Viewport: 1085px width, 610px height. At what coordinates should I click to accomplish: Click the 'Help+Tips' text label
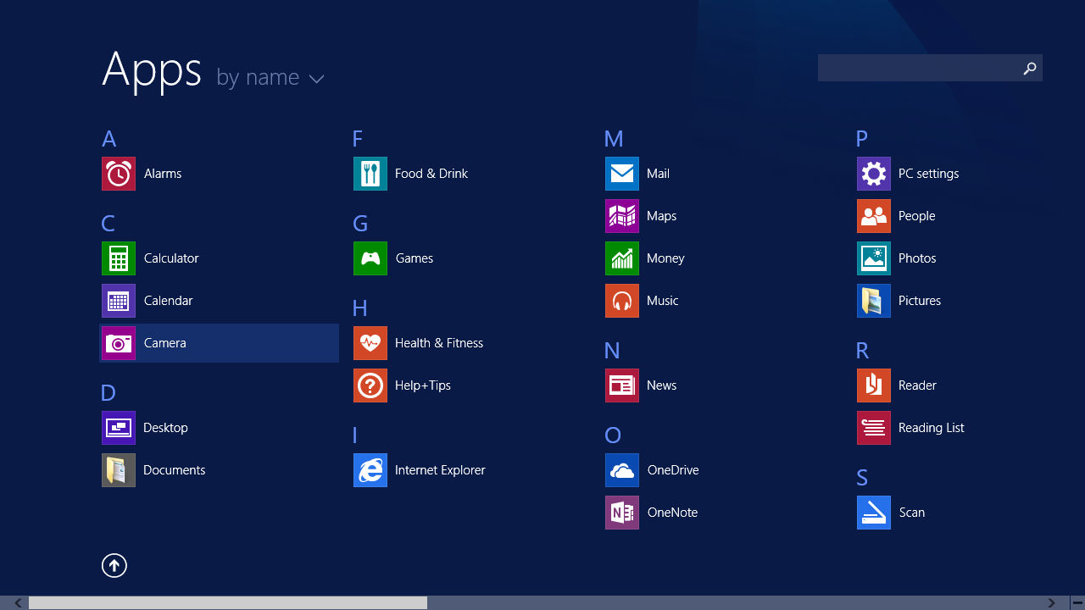click(423, 385)
